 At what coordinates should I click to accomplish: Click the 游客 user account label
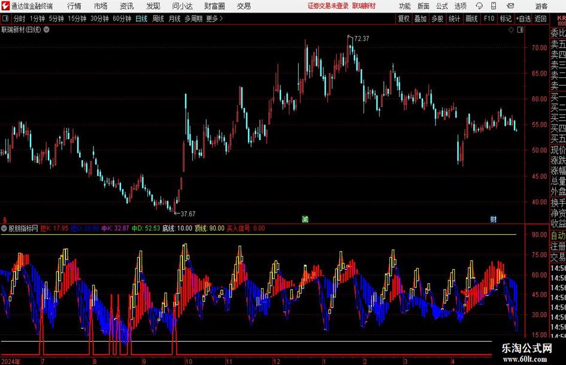coord(541,6)
